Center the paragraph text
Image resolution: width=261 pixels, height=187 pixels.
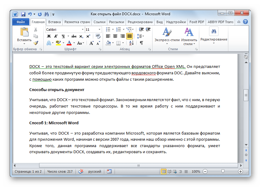[115, 36]
